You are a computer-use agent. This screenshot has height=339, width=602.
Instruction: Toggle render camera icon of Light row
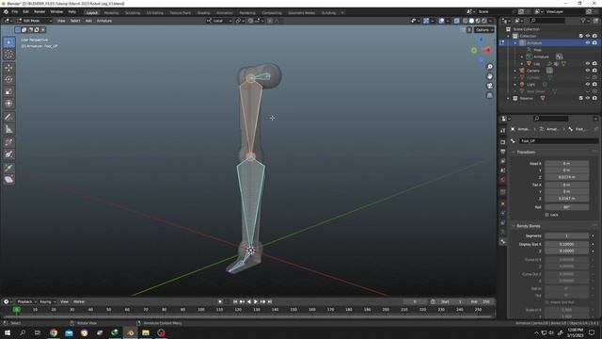coord(594,84)
